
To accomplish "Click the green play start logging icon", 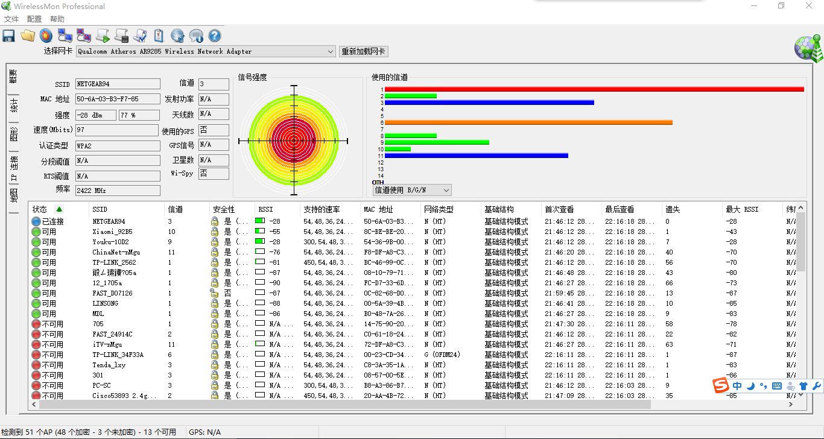I will (x=103, y=36).
